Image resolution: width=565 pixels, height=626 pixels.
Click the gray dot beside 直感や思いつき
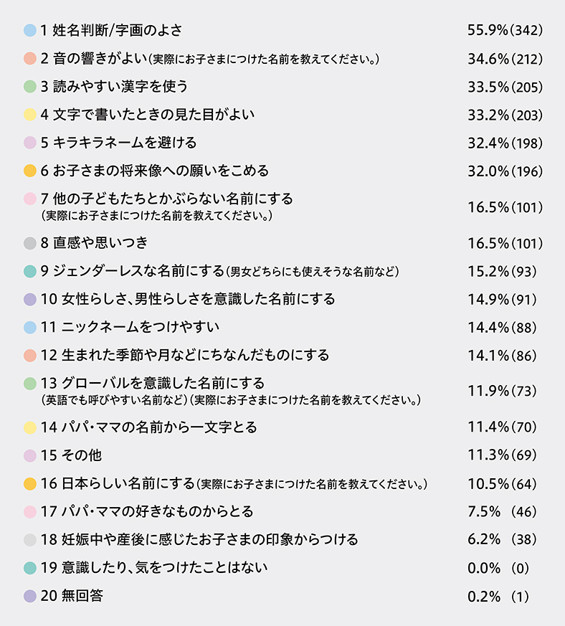click(29, 243)
